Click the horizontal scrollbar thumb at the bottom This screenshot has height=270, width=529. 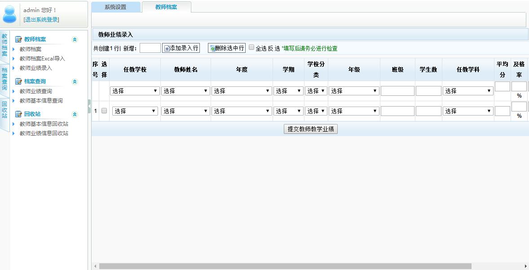pyautogui.click(x=285, y=266)
